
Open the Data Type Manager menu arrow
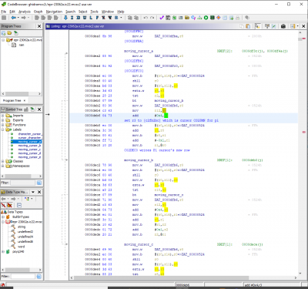tap(33, 192)
